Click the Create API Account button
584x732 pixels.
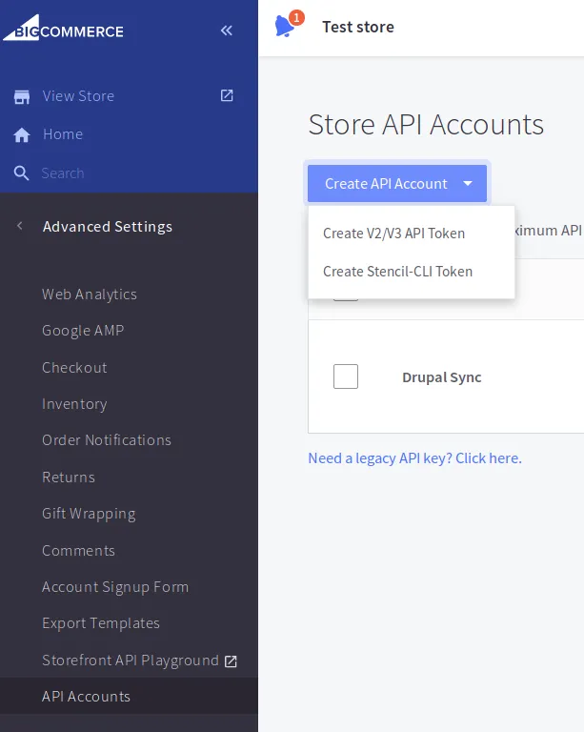tap(397, 183)
